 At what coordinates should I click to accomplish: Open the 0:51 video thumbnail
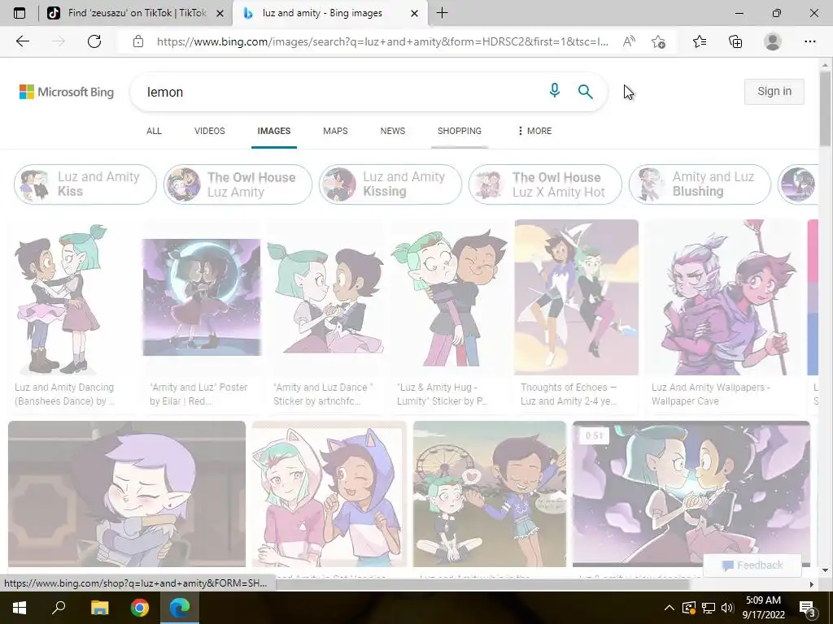(691, 493)
